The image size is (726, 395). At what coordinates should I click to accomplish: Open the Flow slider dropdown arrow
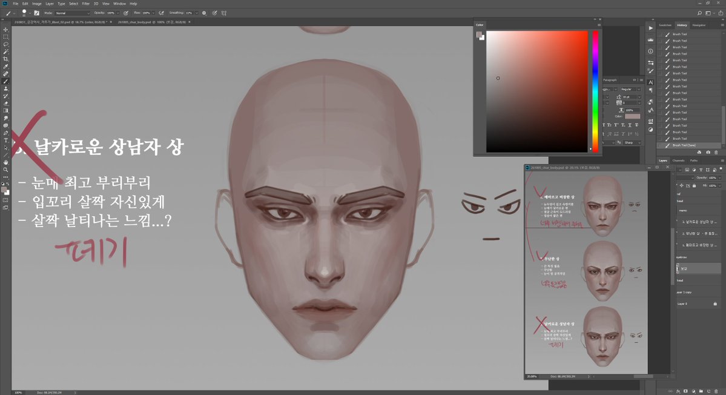pyautogui.click(x=153, y=13)
